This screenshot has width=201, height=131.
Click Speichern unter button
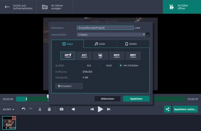(x=185, y=109)
